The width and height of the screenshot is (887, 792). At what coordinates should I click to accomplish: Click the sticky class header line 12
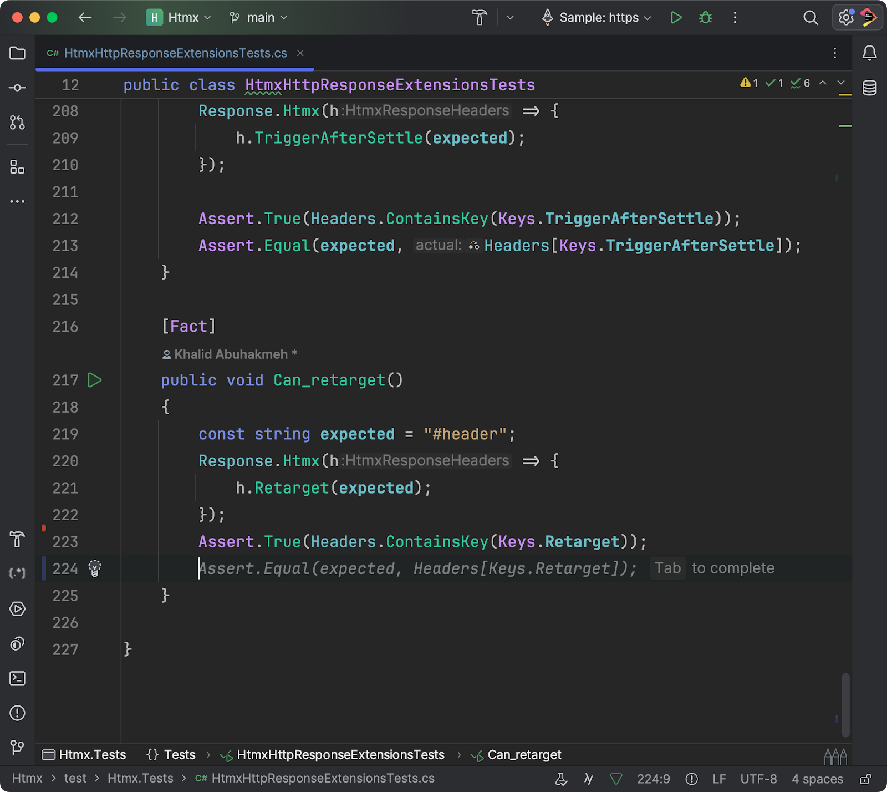click(443, 85)
